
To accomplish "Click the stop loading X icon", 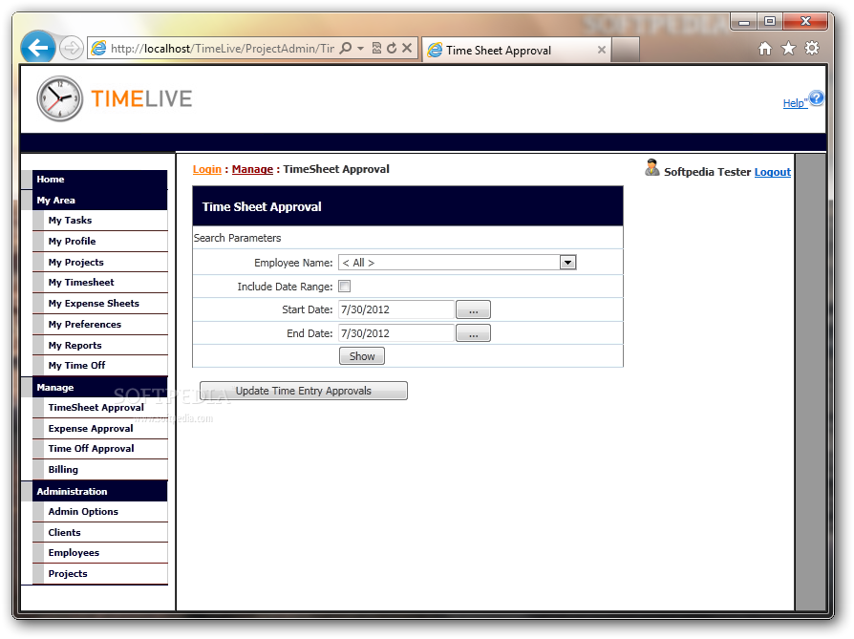I will [407, 48].
